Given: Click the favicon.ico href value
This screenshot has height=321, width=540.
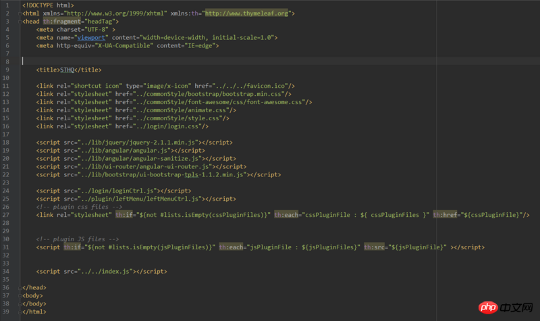Looking at the screenshot, I should coord(250,86).
